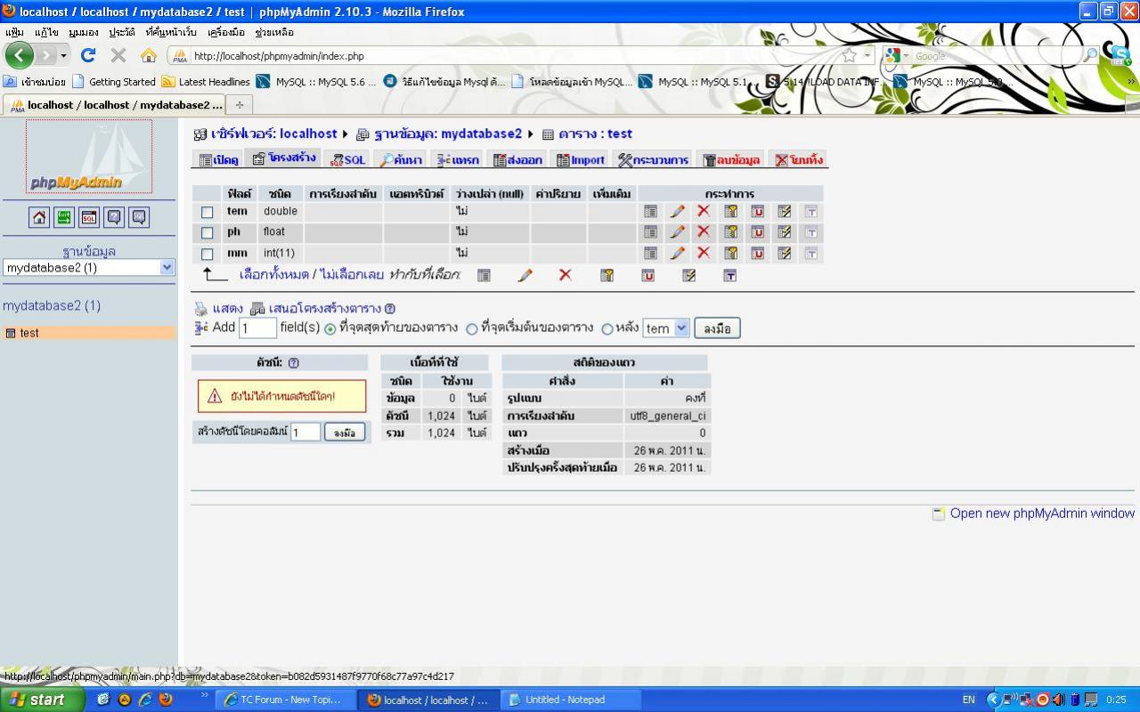Image resolution: width=1140 pixels, height=712 pixels.
Task: Open Getting Started bookmark
Action: tap(113, 82)
